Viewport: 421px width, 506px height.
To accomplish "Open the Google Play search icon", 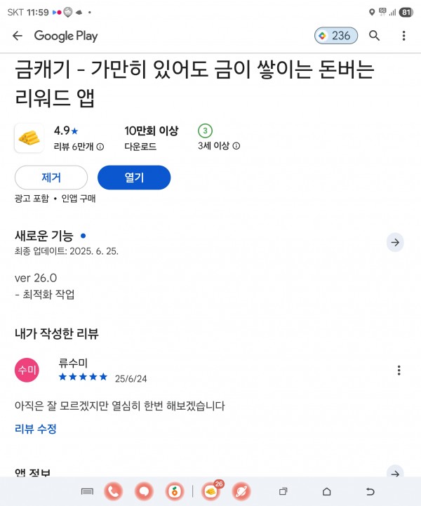I will 374,36.
